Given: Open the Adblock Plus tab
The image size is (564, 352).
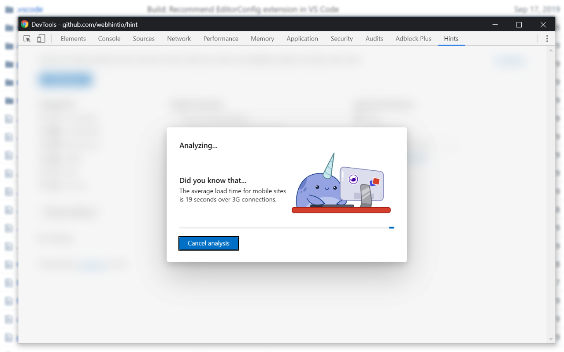Looking at the screenshot, I should point(413,39).
